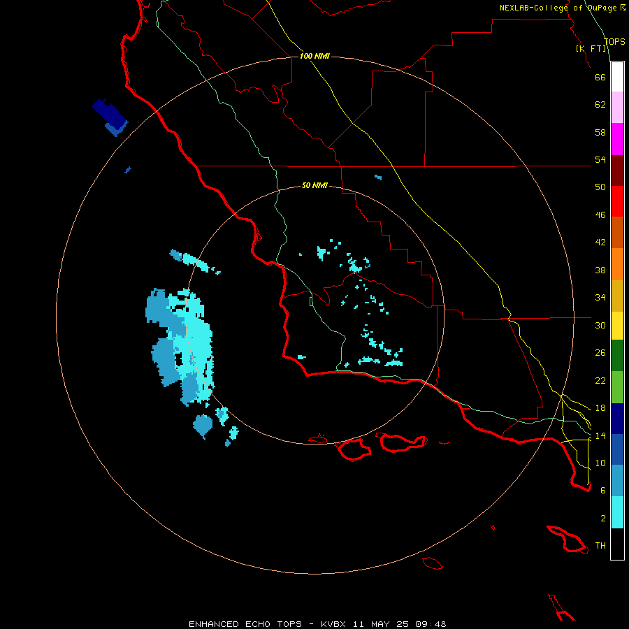The image size is (629, 629).
Task: Click the orange 38-42 kft legend swatch
Action: [x=617, y=264]
